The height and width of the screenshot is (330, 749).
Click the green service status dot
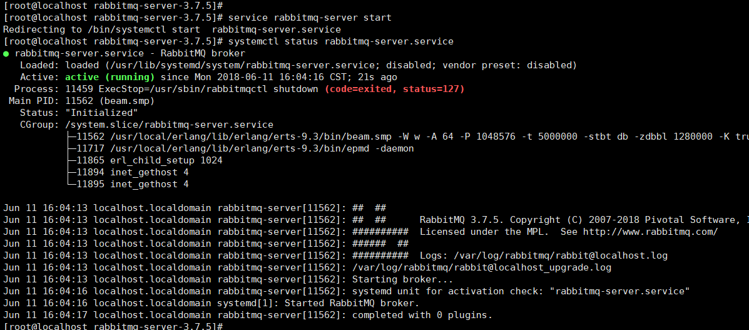coord(6,54)
